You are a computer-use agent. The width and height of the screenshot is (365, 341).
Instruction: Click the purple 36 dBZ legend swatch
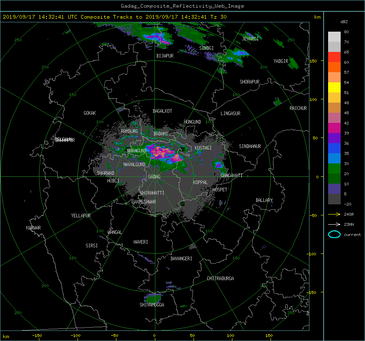pos(334,138)
